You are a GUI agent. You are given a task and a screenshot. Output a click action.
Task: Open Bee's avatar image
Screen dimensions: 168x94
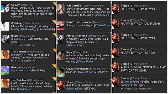pos(5,70)
